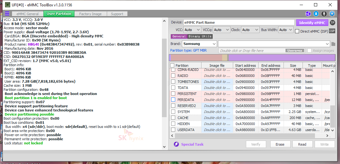
Task: Click the gray folder browse icon
Action: [333, 44]
